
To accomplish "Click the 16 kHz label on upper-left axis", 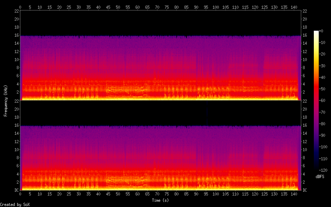I will point(16,35).
